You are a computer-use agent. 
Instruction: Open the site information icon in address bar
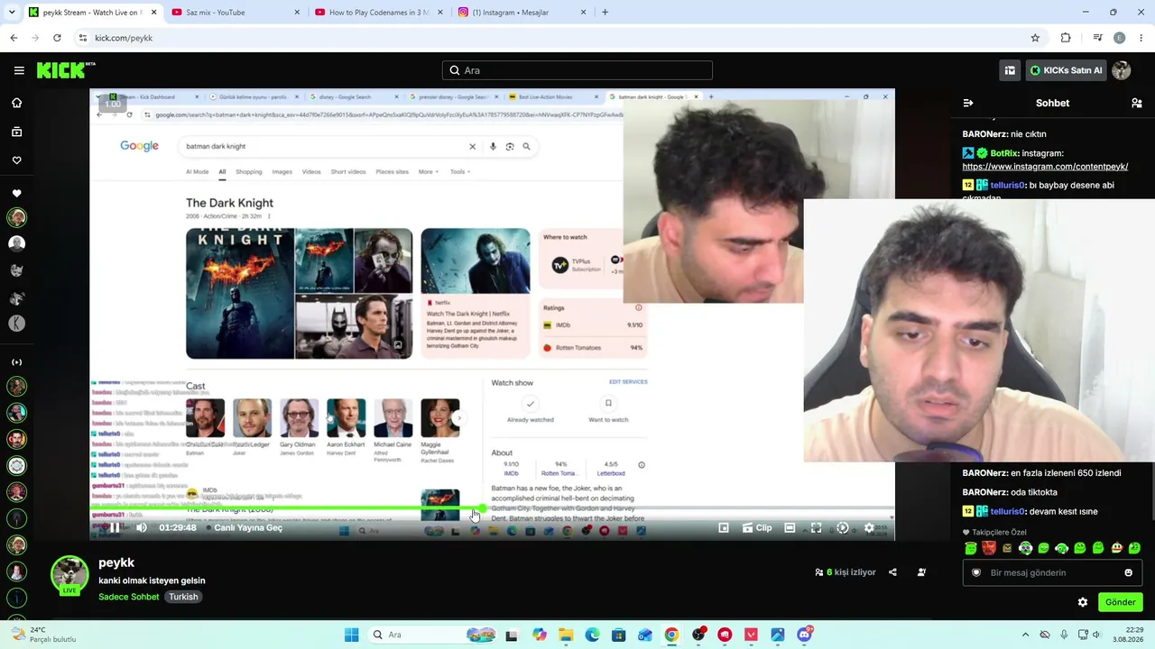pyautogui.click(x=82, y=38)
